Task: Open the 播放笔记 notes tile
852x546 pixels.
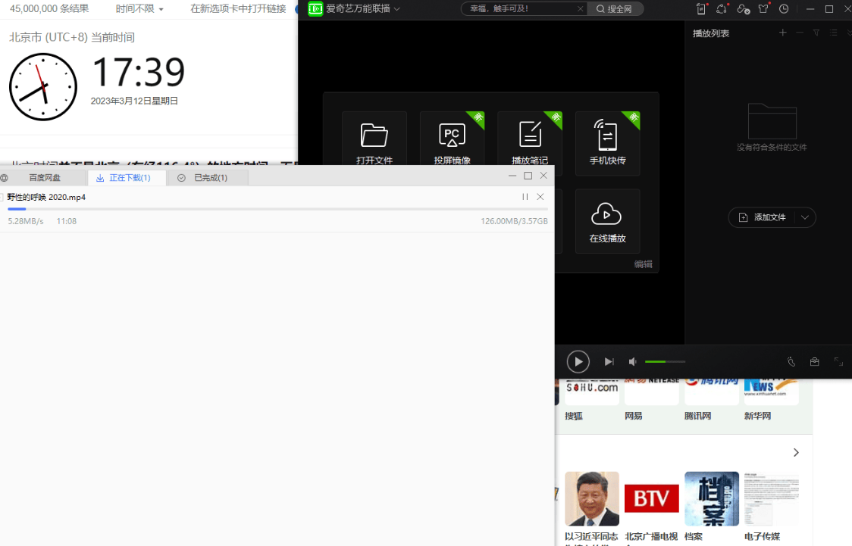Action: [529, 142]
